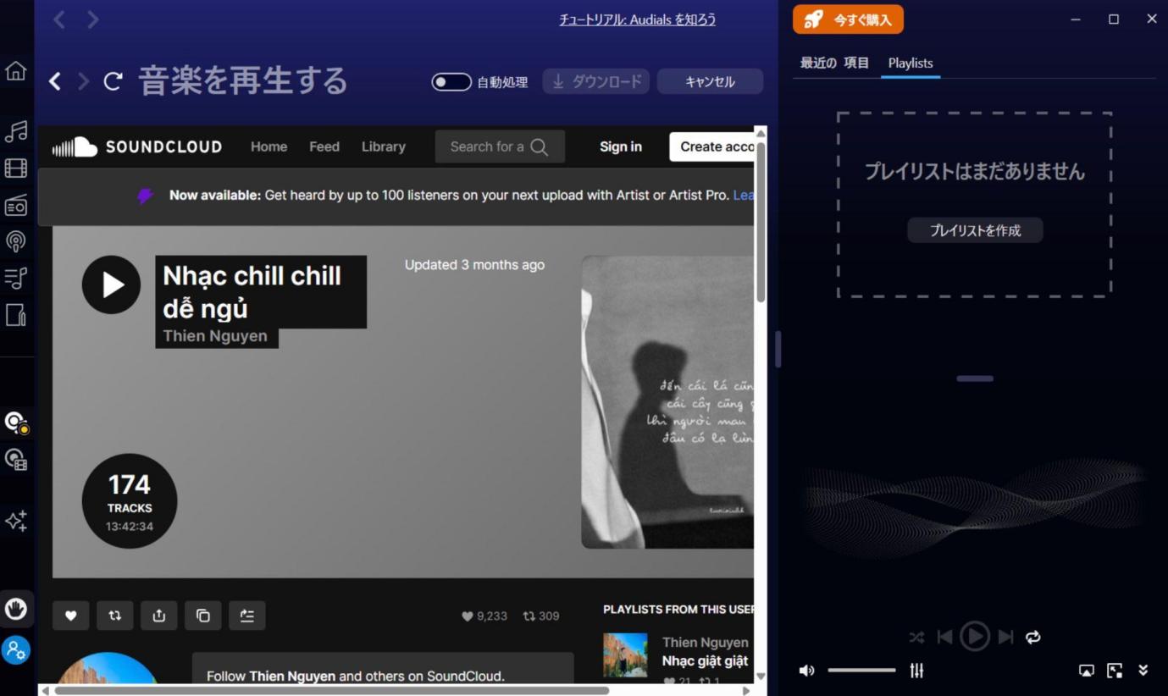Viewport: 1168px width, 696px height.
Task: Click the 9,233 likes count
Action: click(484, 616)
